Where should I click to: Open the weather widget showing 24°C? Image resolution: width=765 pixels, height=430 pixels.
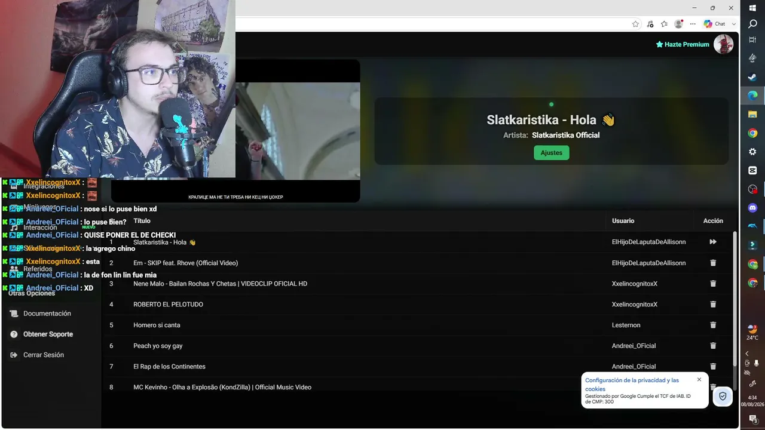[x=752, y=332]
